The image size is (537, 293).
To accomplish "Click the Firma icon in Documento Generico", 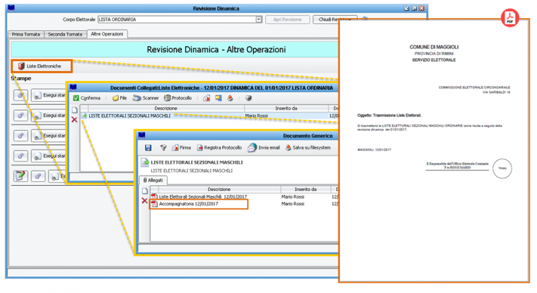I will 181,148.
